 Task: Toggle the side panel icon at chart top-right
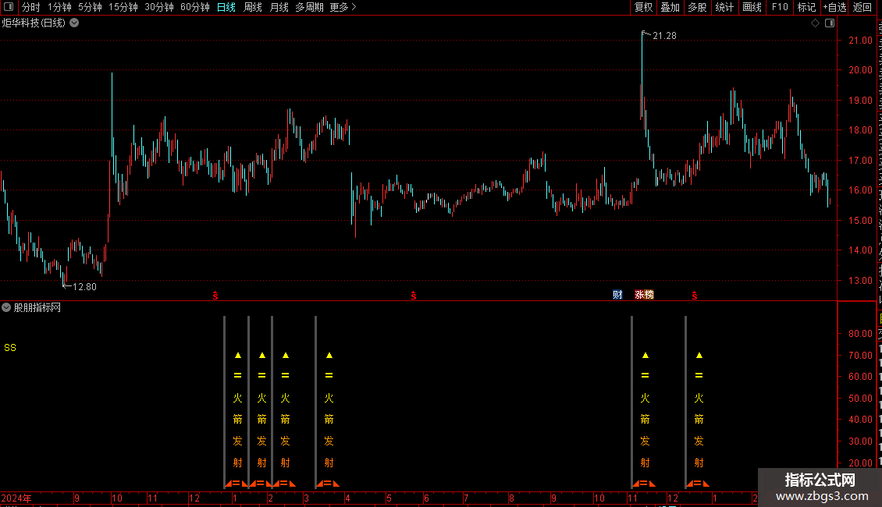click(x=830, y=23)
